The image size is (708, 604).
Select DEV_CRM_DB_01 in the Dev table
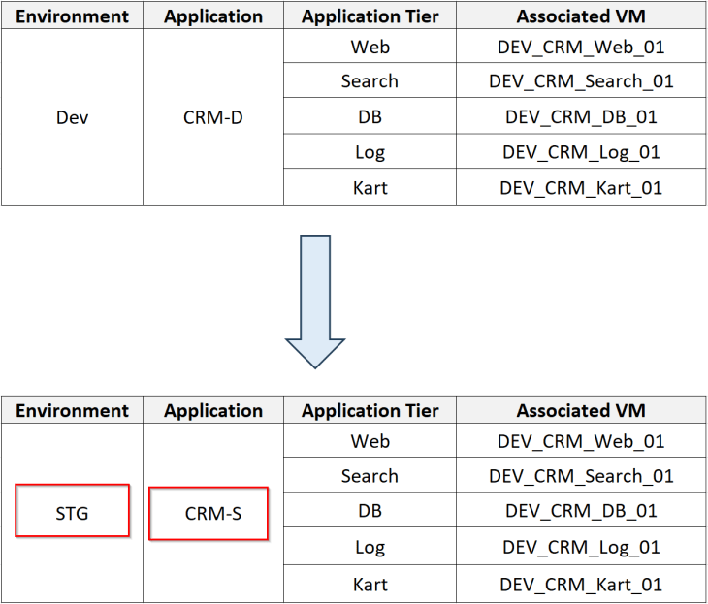pyautogui.click(x=581, y=117)
